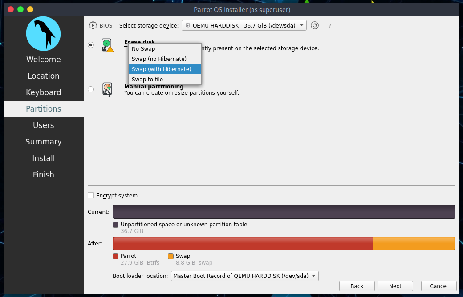Click the question mark help icon
Image resolution: width=463 pixels, height=297 pixels.
tap(330, 26)
